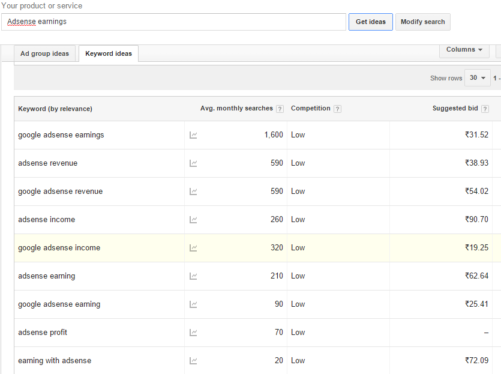Show help for Avg. monthly searches
Viewport: 501px width, 374px height.
coord(280,109)
